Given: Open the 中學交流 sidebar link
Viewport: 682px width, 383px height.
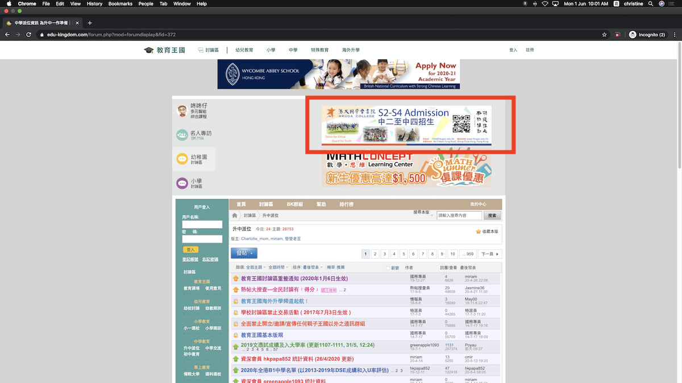Looking at the screenshot, I should pos(213,348).
